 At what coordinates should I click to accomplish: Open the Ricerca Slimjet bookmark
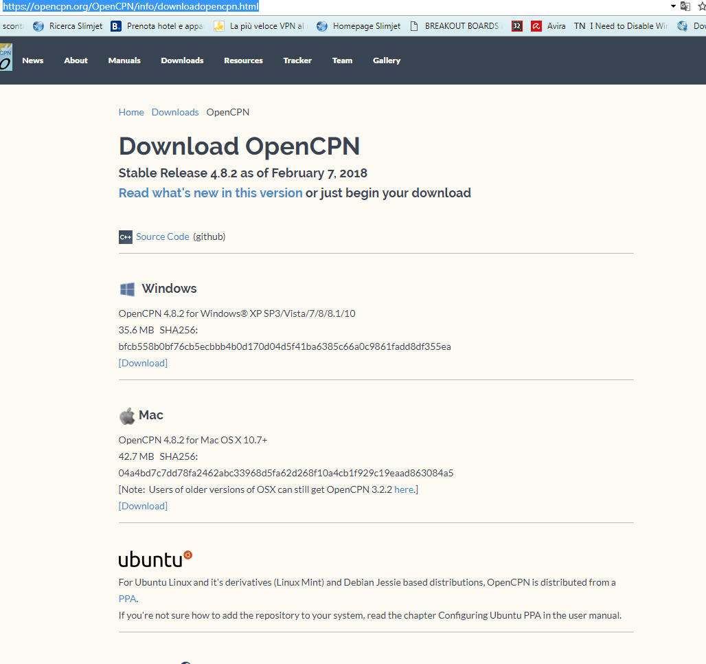[x=68, y=26]
